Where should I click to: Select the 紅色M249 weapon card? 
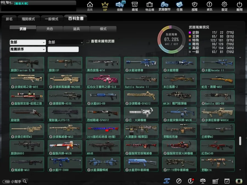[217, 147]
